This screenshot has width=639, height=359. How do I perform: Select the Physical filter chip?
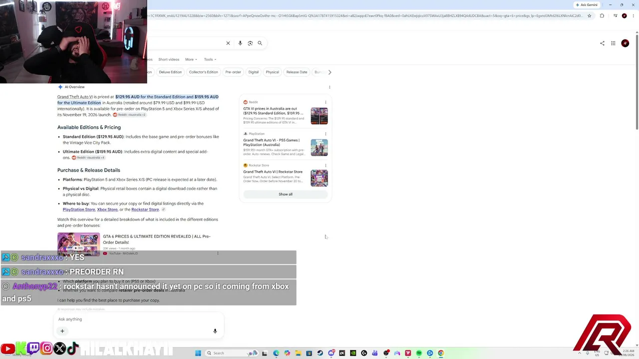point(272,72)
